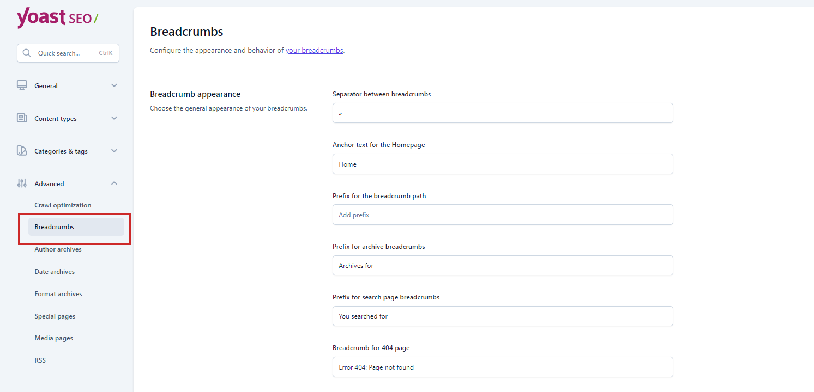Select Breadcrumbs in the sidebar
Image resolution: width=814 pixels, height=392 pixels.
(55, 227)
